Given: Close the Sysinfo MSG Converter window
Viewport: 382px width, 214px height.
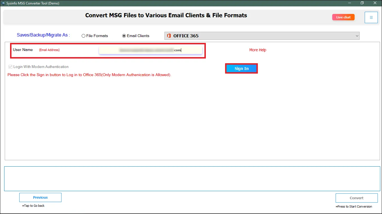Looking at the screenshot, I should click(x=375, y=3).
